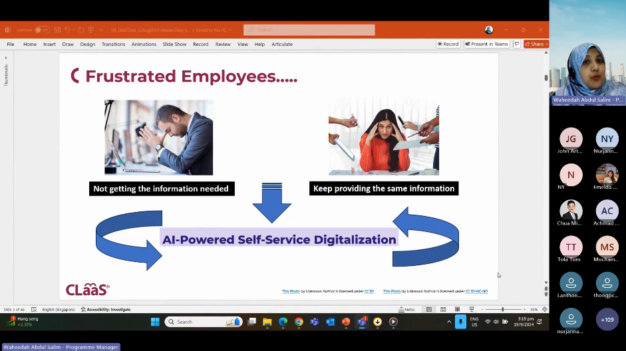Open Microsoft Teams from the taskbar
The image size is (626, 351).
[362, 322]
